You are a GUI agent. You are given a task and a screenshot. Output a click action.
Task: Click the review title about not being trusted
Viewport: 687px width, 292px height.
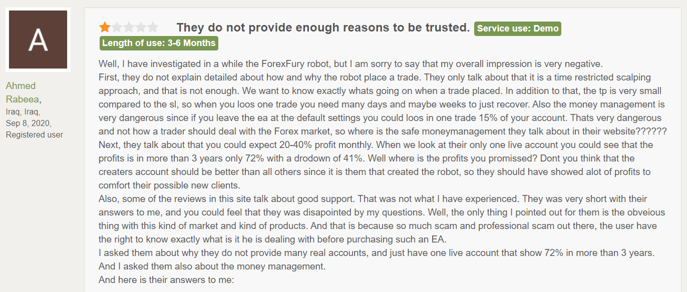[323, 27]
